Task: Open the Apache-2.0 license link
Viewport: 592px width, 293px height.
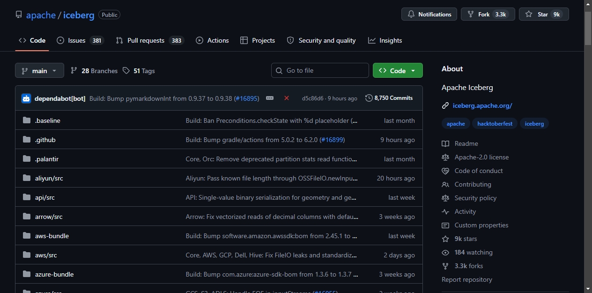Action: click(x=481, y=157)
